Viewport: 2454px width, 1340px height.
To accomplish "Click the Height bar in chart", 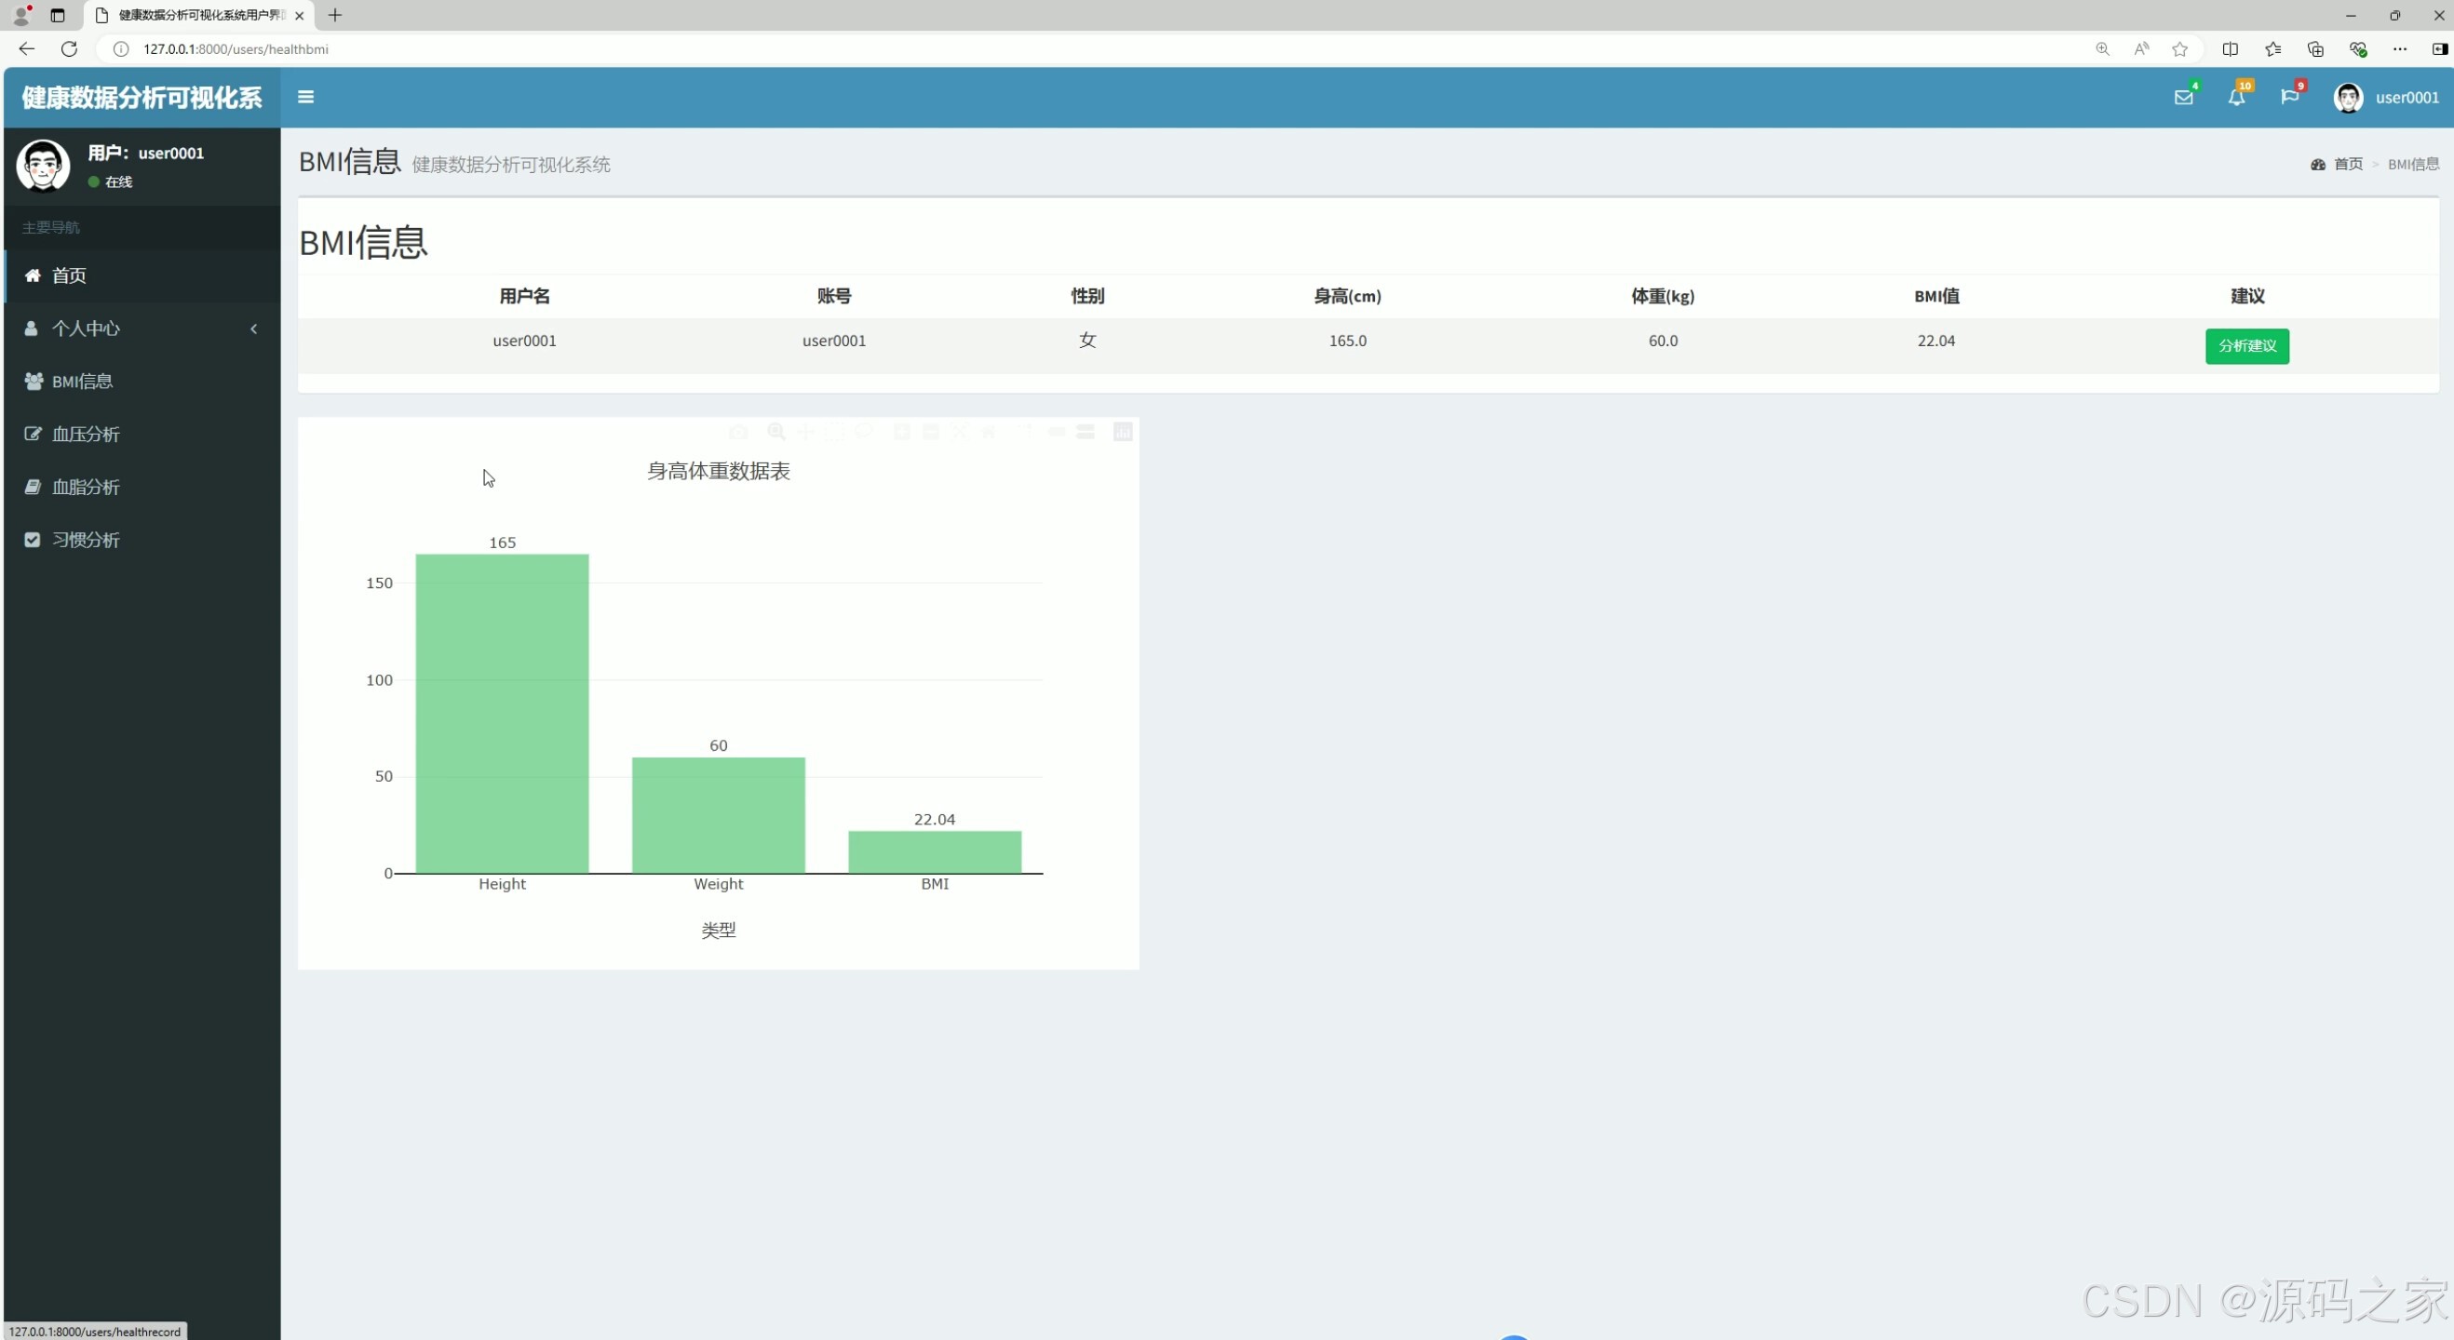I will pos(502,713).
